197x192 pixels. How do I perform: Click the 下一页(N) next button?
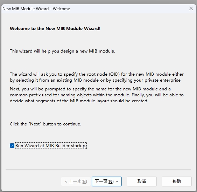click(x=107, y=181)
